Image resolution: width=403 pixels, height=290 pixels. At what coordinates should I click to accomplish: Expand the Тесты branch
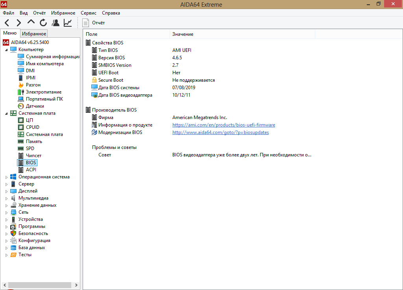6,255
